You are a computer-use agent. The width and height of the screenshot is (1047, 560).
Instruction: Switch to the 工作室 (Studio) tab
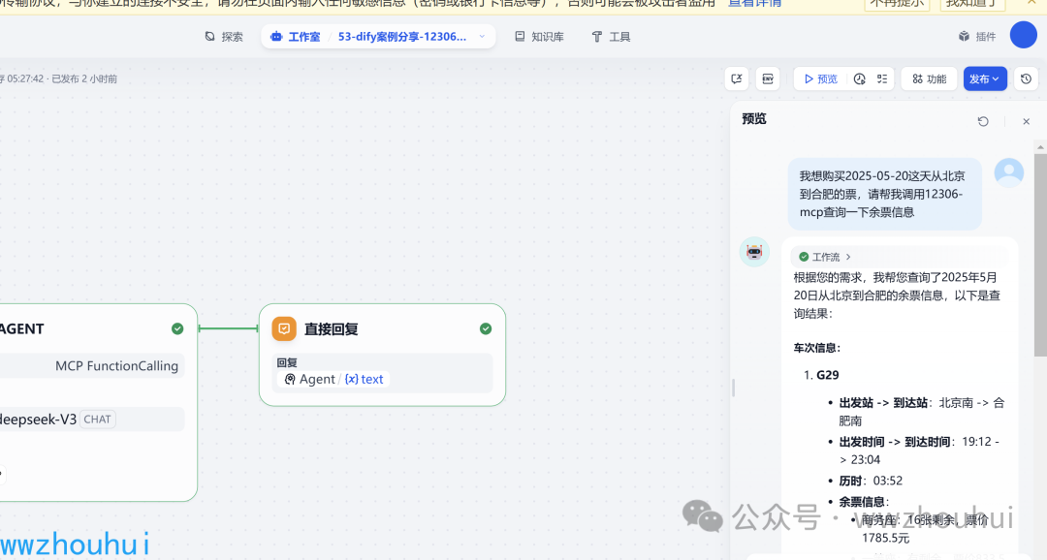pyautogui.click(x=295, y=37)
